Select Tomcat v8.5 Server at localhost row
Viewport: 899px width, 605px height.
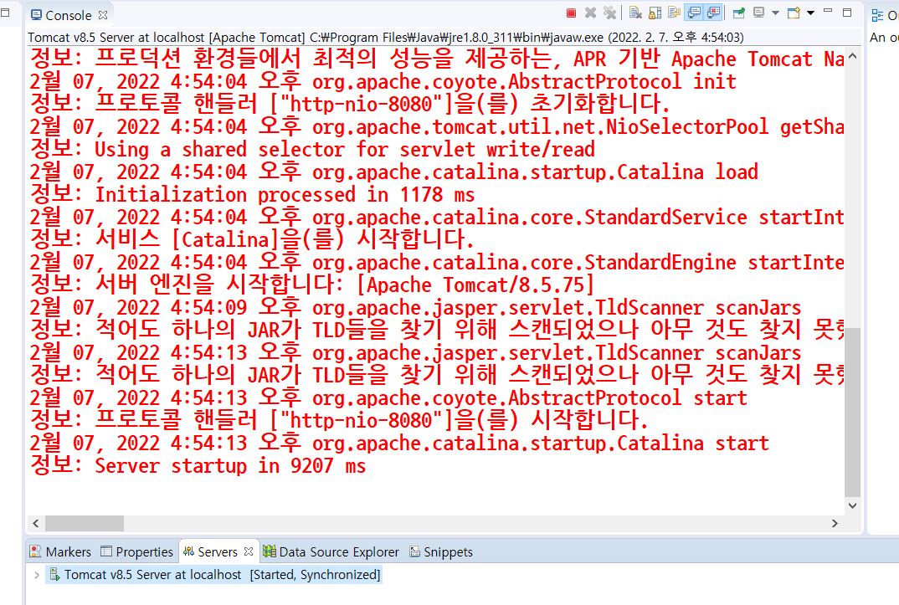coord(213,575)
